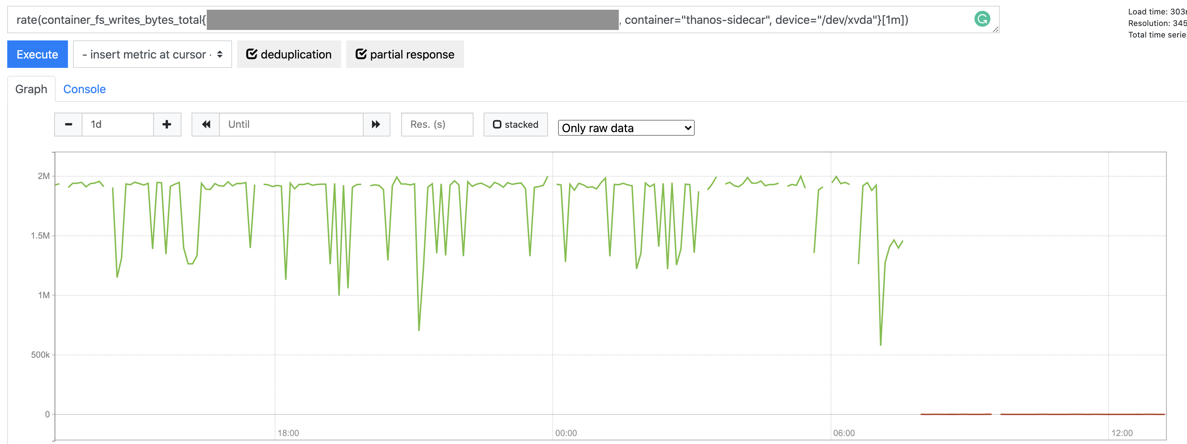Disable partial response handling
Image resolution: width=1187 pixels, height=444 pixels.
pyautogui.click(x=404, y=54)
